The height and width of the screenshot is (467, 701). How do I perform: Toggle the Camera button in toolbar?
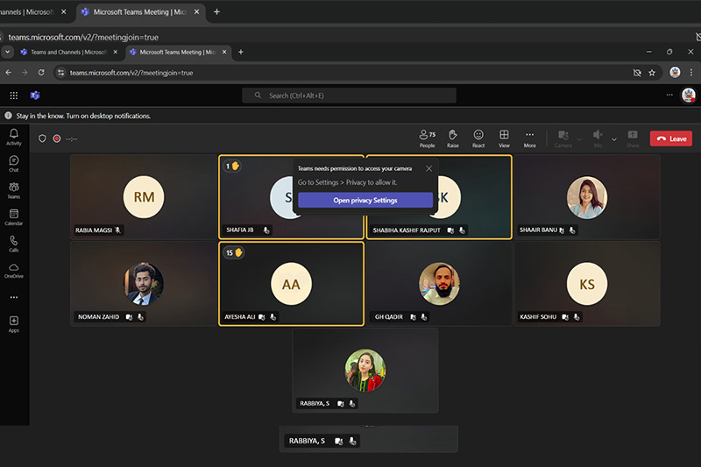(x=563, y=138)
